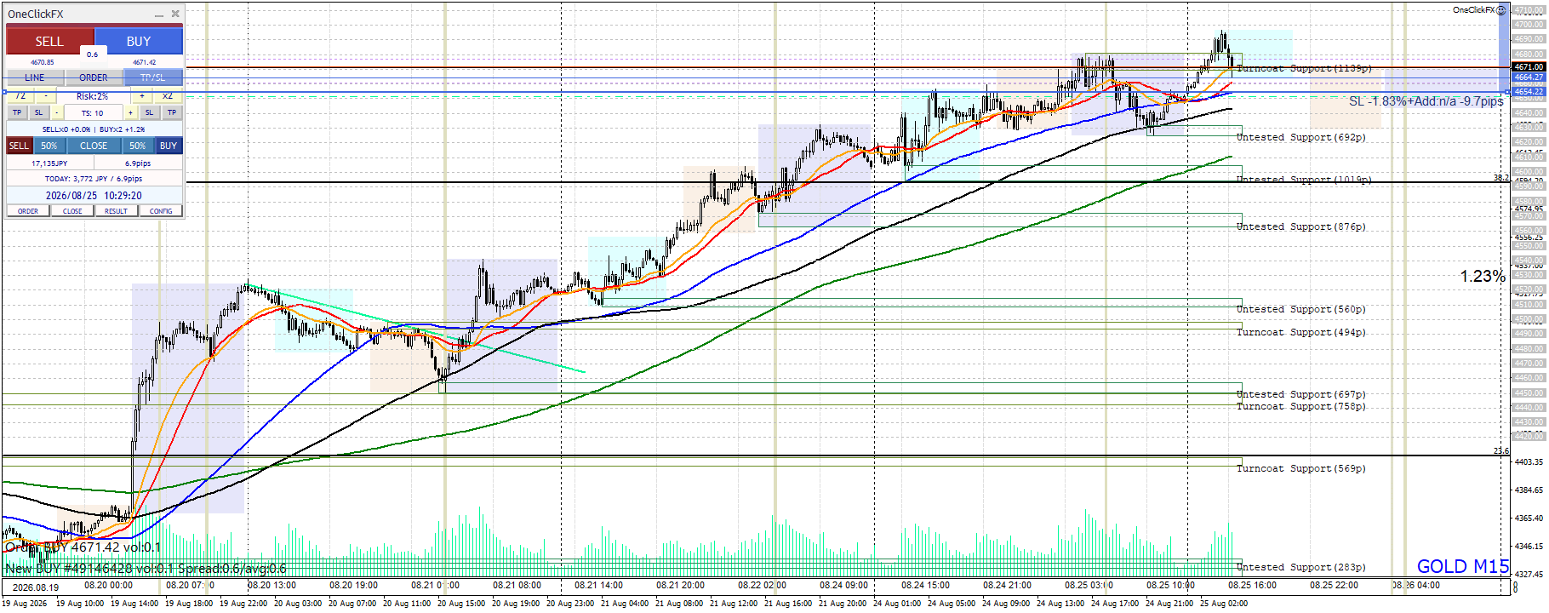The image size is (1549, 613).
Task: Click the red SELL order button
Action: pos(49,41)
